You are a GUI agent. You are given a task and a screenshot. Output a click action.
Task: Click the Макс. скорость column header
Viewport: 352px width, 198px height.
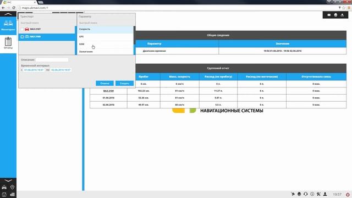(x=180, y=76)
